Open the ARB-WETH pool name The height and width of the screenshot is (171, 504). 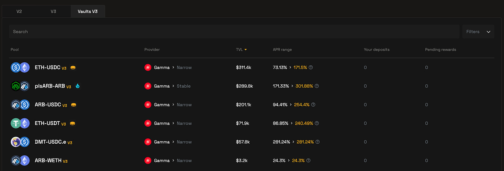[x=48, y=161]
